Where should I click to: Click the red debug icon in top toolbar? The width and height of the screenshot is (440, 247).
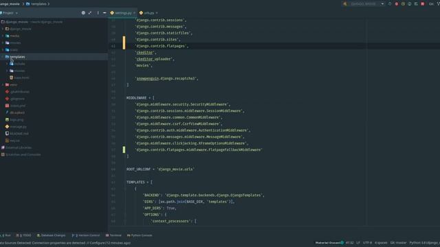397,4
